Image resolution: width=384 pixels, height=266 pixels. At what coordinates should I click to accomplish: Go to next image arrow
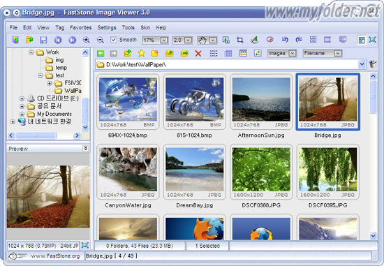tap(72, 40)
